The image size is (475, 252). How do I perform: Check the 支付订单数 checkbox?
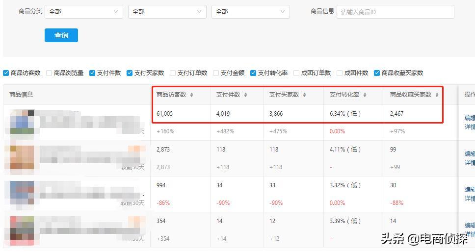point(173,73)
